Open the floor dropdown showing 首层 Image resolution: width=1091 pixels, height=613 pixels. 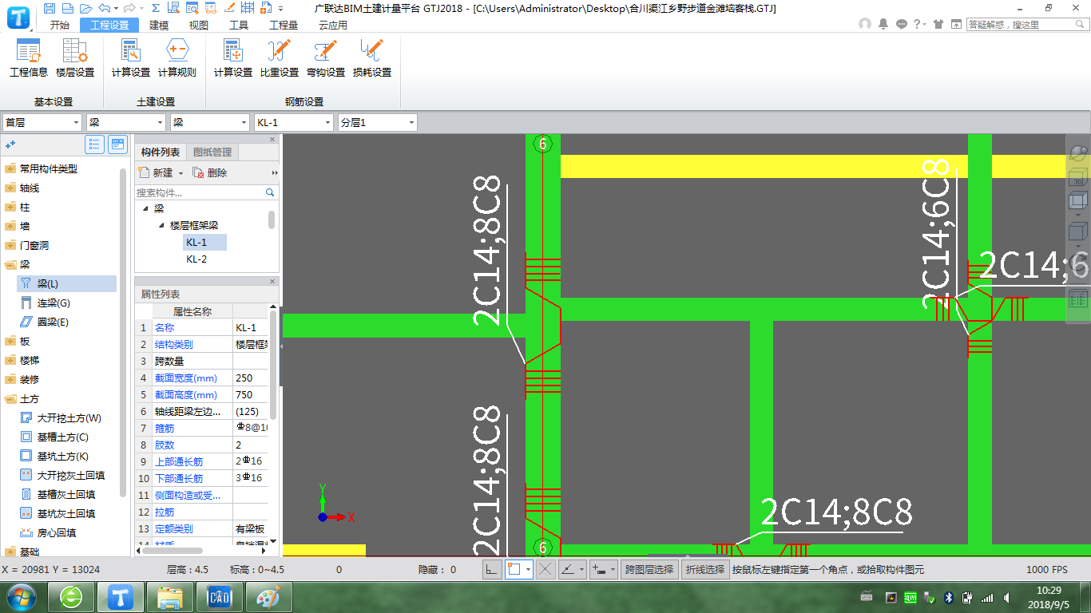point(42,123)
